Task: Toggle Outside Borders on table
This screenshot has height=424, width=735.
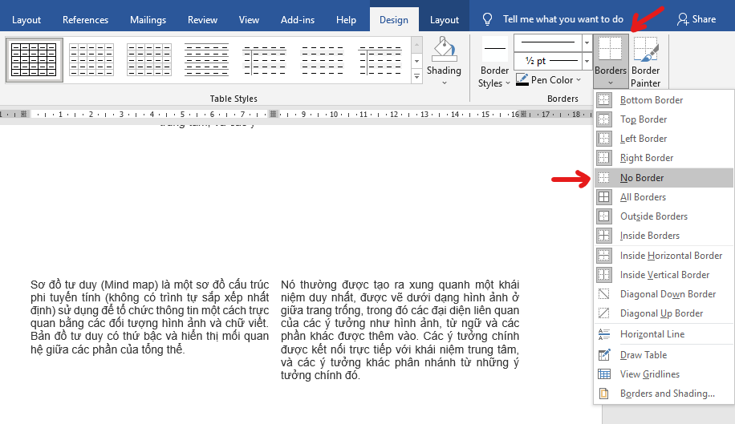Action: pyautogui.click(x=653, y=216)
